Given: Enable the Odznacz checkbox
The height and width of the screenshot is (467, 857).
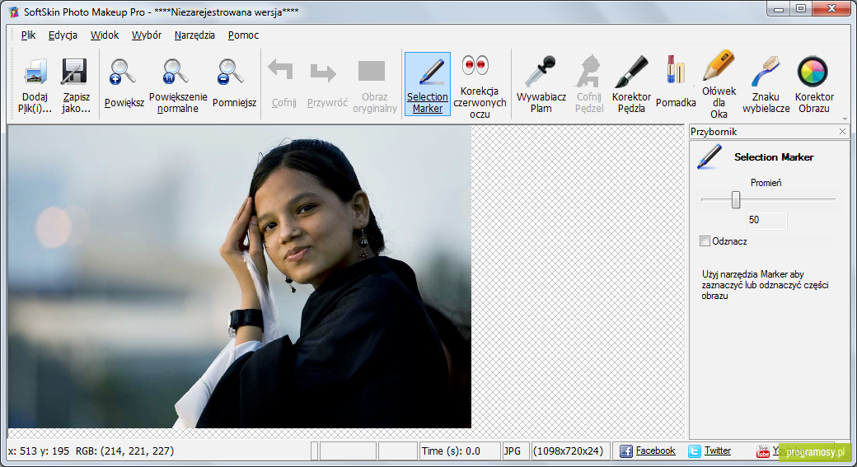Looking at the screenshot, I should tap(705, 241).
